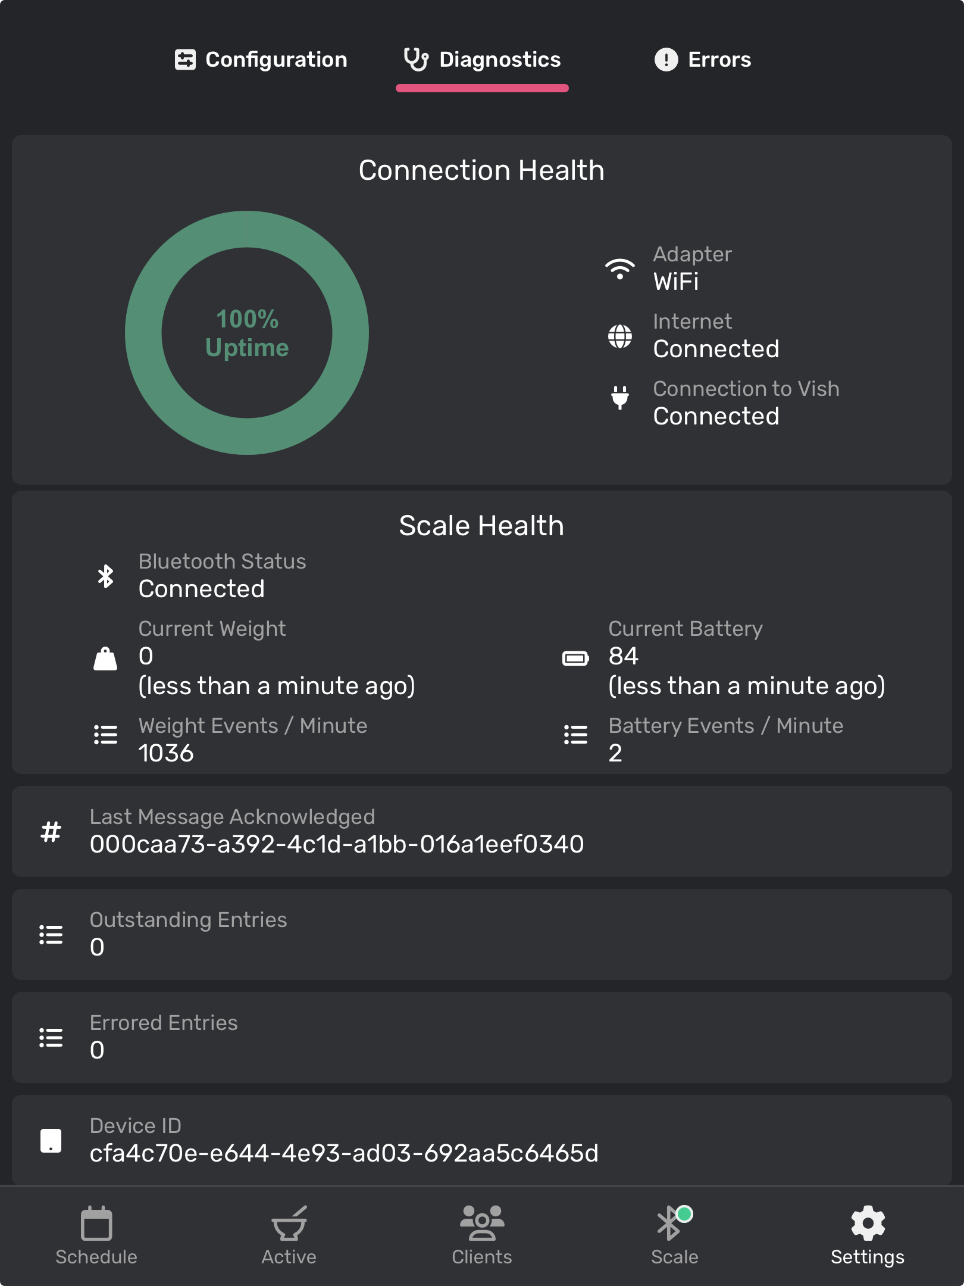Switch to the Errors tab

(703, 60)
